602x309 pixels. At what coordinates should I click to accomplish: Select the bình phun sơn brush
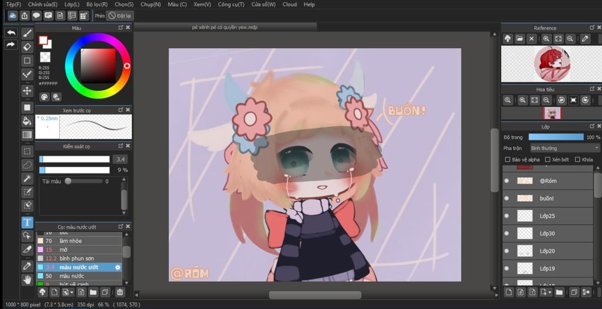click(x=79, y=259)
